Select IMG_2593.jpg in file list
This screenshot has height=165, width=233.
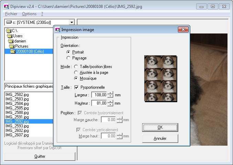pos(17,126)
